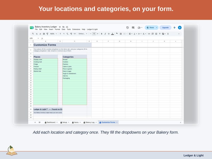Activate the paint format tool
This screenshot has width=212, height=159.
pos(47,34)
